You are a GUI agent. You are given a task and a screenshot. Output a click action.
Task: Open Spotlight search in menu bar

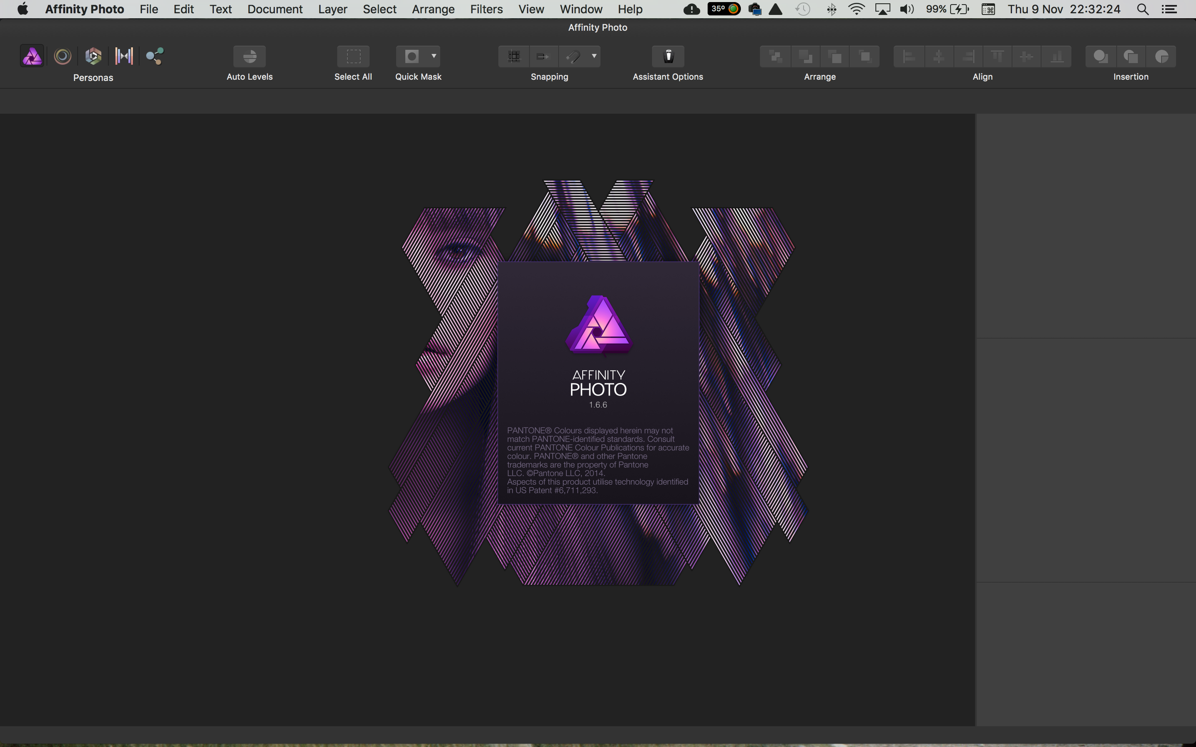1142,9
